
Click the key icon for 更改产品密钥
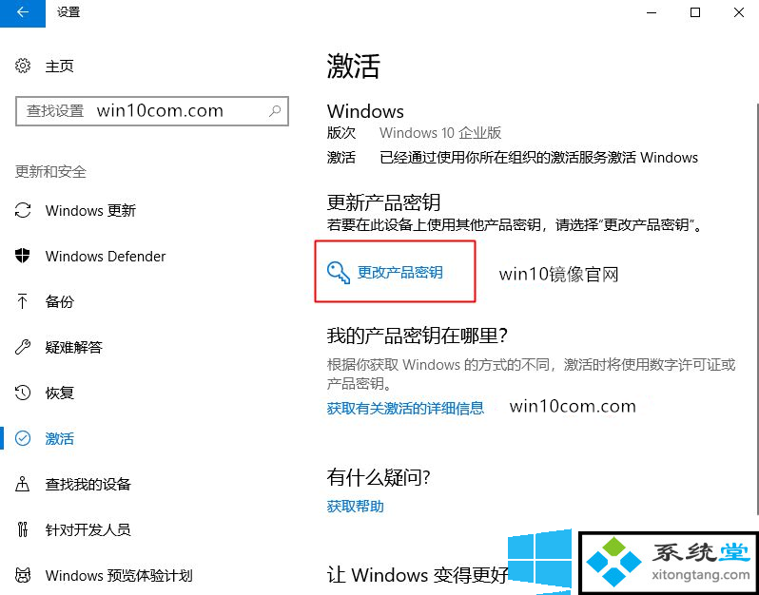[339, 273]
